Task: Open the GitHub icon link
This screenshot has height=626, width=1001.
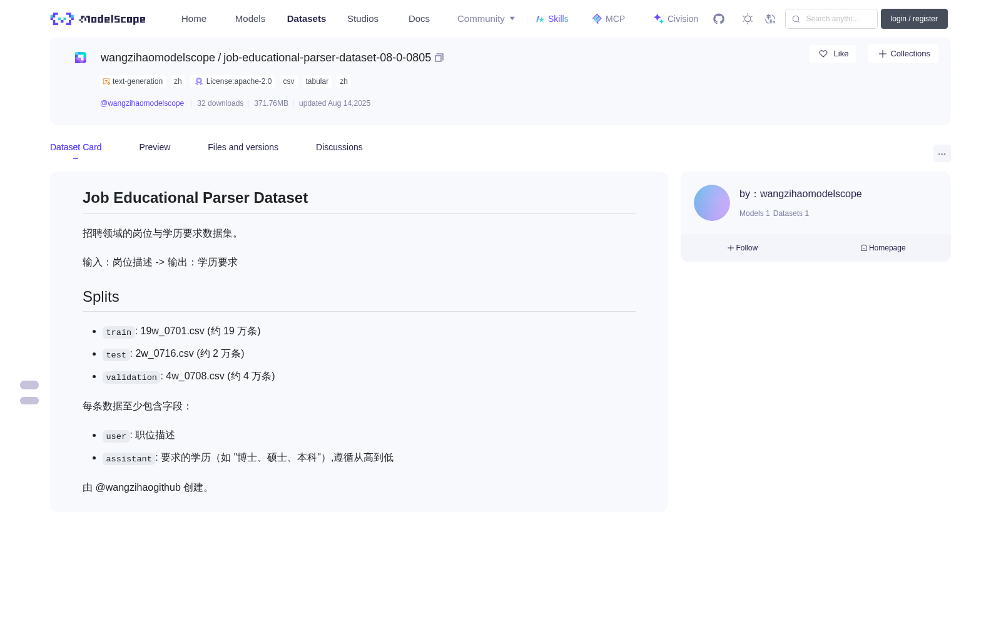Action: tap(719, 19)
